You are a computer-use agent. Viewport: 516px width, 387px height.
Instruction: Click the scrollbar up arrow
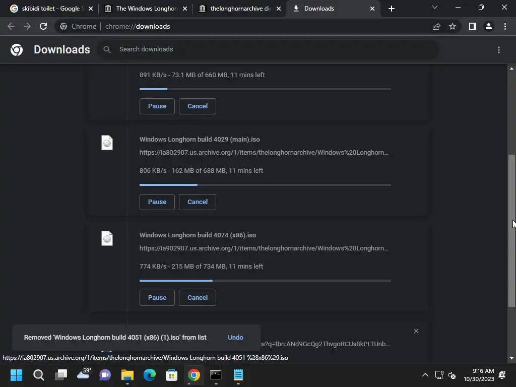point(511,69)
